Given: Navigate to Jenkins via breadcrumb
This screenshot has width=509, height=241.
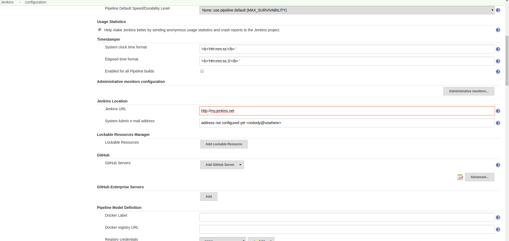Looking at the screenshot, I should [7, 2].
